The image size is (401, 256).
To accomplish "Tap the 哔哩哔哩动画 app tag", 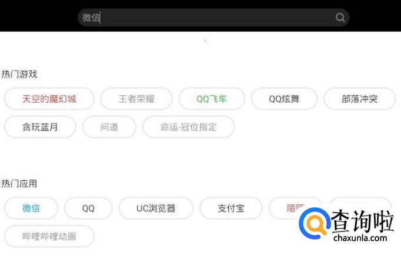I will click(x=49, y=236).
